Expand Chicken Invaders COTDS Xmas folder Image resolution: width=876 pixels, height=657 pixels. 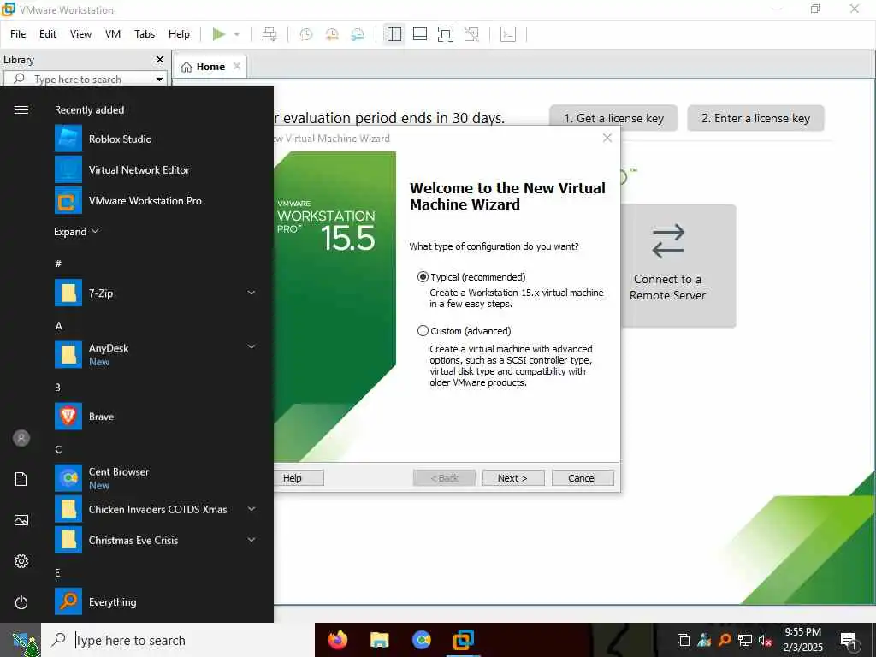pyautogui.click(x=252, y=509)
